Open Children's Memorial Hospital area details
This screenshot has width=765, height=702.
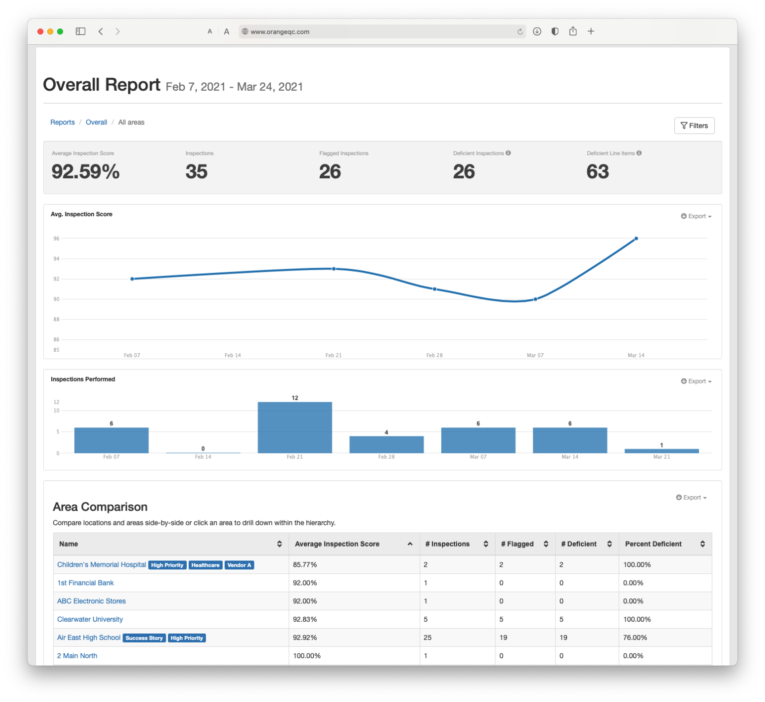[x=101, y=564]
